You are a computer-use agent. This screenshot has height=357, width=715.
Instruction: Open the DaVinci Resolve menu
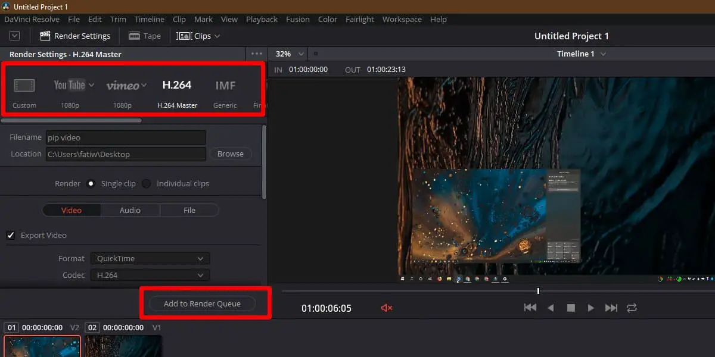click(x=32, y=19)
